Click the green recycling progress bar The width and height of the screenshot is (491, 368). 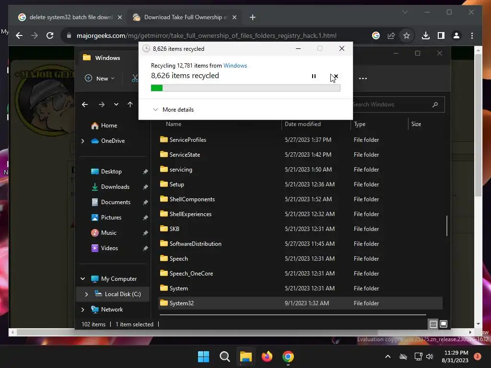click(x=245, y=88)
